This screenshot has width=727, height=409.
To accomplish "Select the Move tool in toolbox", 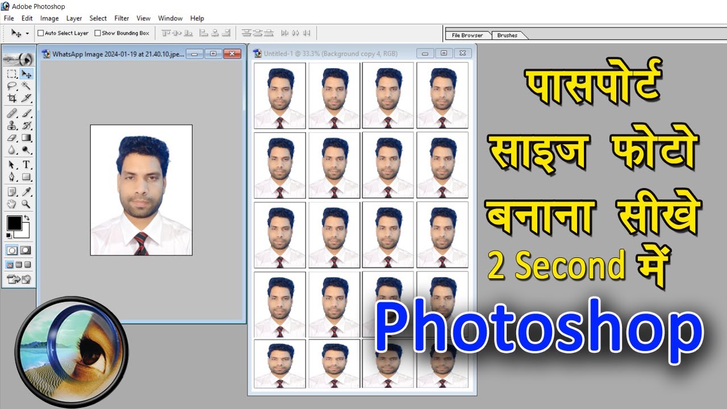I will [x=26, y=74].
